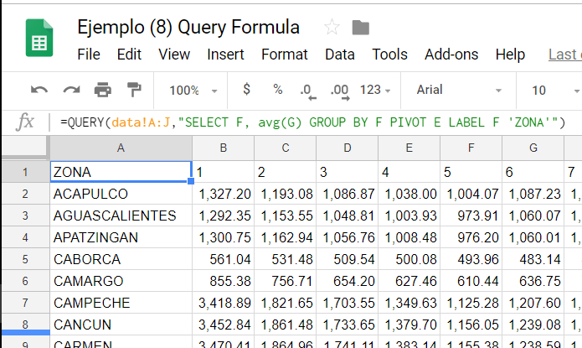Select cell with value 3,452.84
This screenshot has width=582, height=348.
tap(223, 325)
